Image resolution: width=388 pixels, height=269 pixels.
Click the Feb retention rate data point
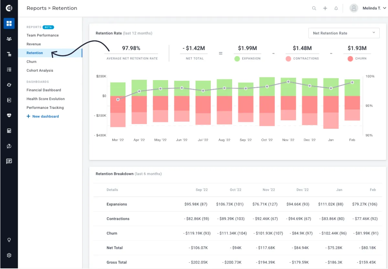(352, 82)
